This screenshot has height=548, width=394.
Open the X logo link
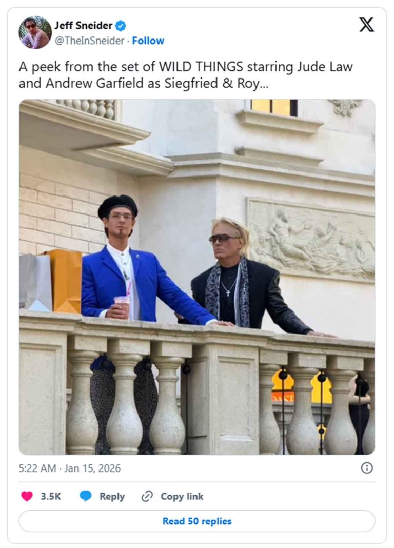point(366,25)
